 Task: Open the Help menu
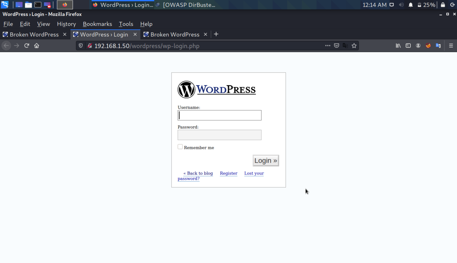coord(146,24)
